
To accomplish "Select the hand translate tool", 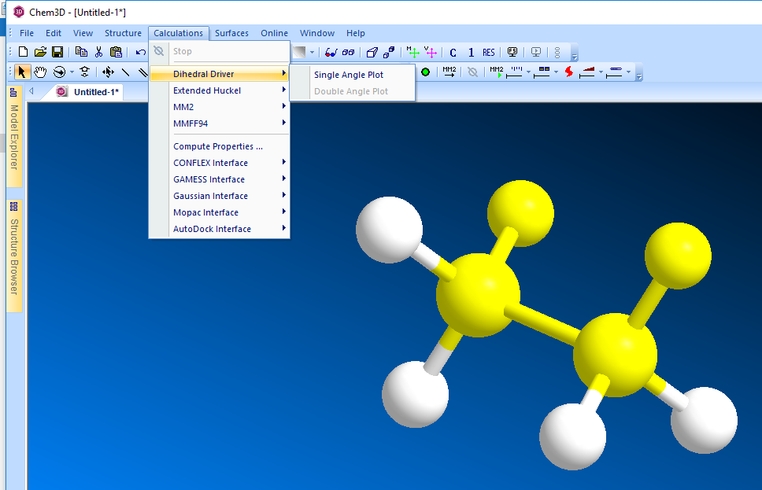I will 40,72.
